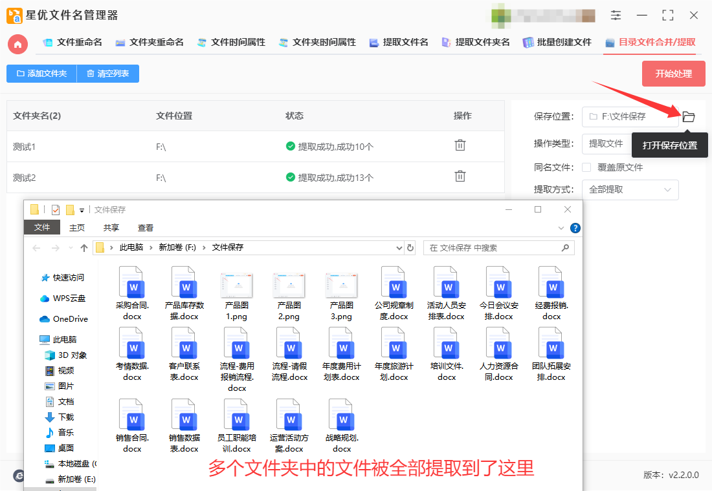The image size is (712, 491).
Task: Switch to the 文件重命名 tab
Action: pyautogui.click(x=72, y=42)
